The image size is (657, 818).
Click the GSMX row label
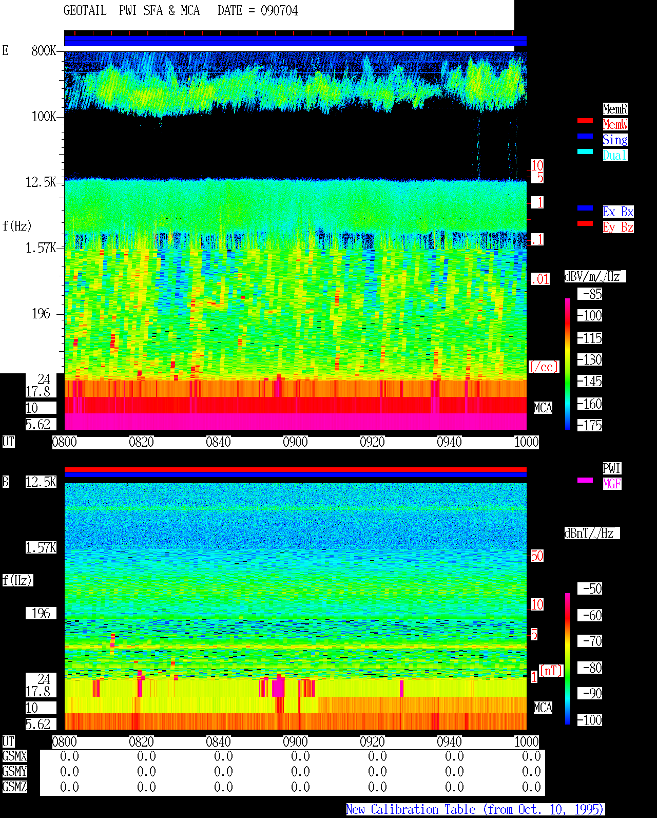(x=15, y=756)
